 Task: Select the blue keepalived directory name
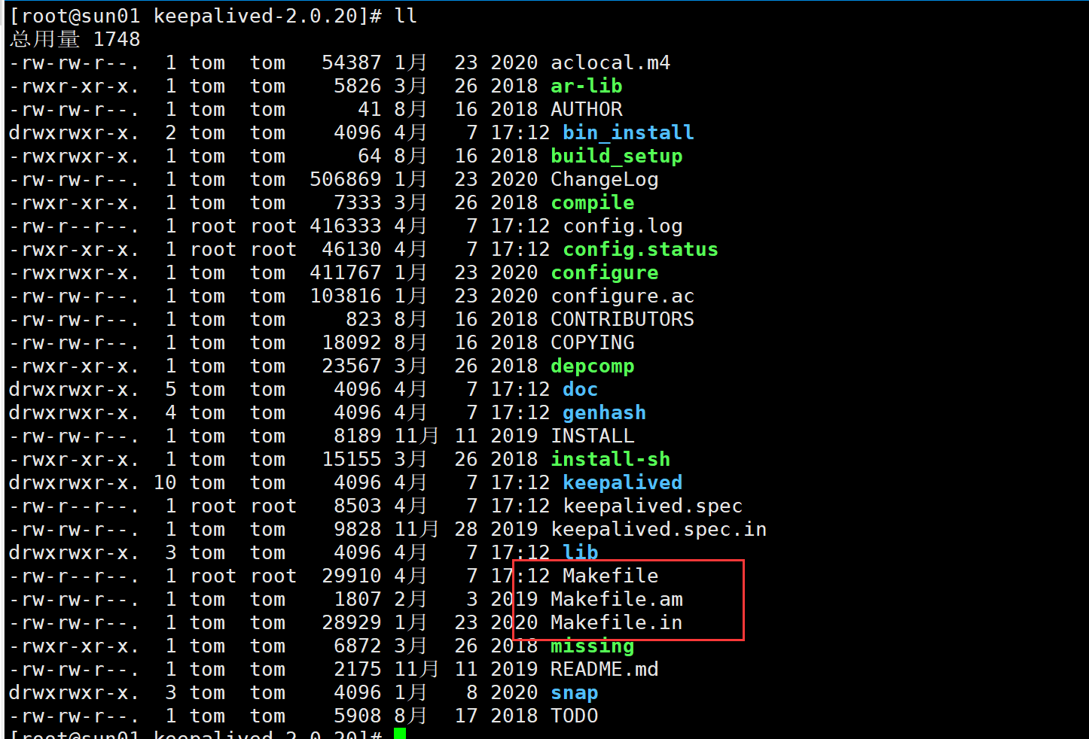click(x=623, y=482)
